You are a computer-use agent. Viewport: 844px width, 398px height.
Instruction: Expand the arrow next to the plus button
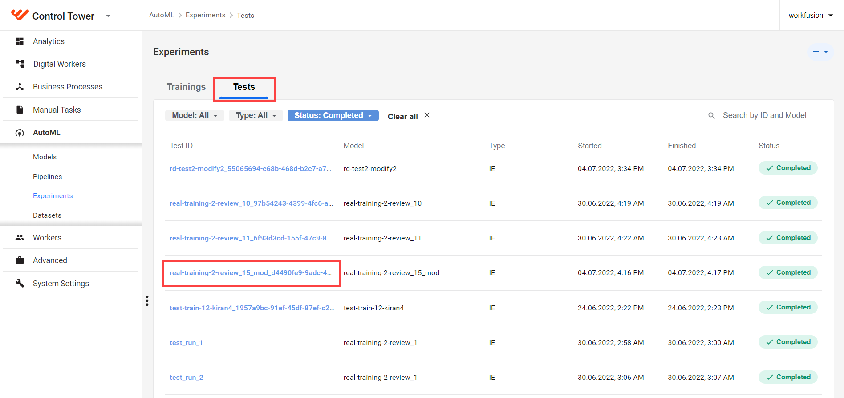click(x=826, y=52)
